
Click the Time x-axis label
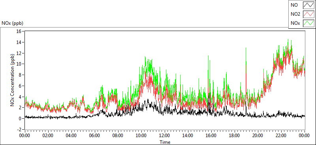[165, 142]
